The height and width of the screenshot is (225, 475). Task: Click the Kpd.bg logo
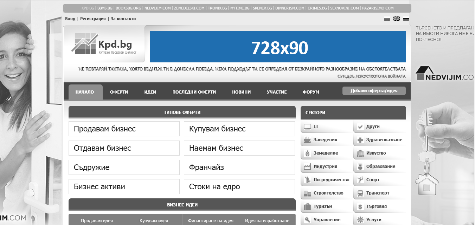coord(104,44)
